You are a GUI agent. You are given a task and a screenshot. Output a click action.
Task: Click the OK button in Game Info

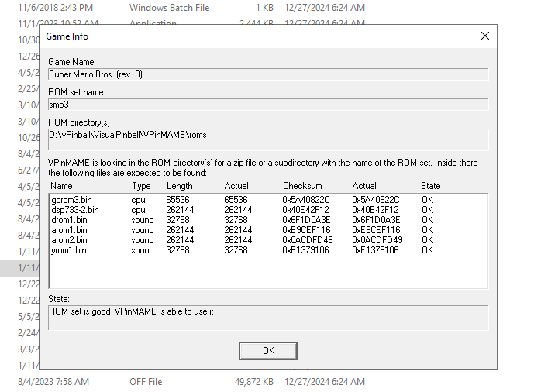(268, 351)
